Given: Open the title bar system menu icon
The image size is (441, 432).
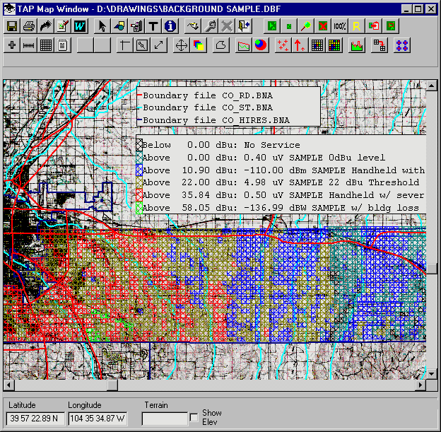Looking at the screenshot, I should click(10, 8).
